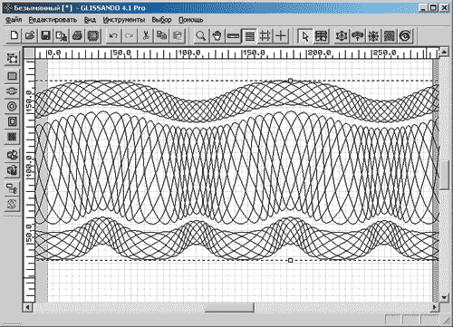The height and width of the screenshot is (327, 453).
Task: Click the 100.0 mark on the horizontal ruler
Action: pyautogui.click(x=189, y=53)
